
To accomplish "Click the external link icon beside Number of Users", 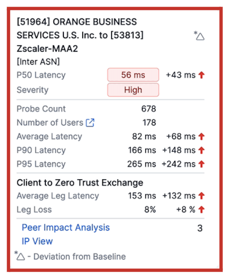I will point(90,123).
